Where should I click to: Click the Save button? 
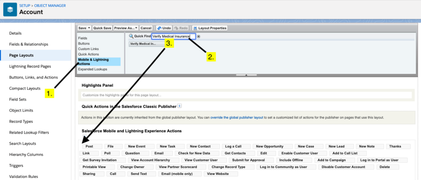(x=82, y=28)
